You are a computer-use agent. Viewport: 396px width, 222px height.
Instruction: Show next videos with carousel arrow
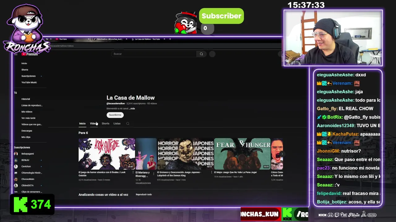point(282,154)
